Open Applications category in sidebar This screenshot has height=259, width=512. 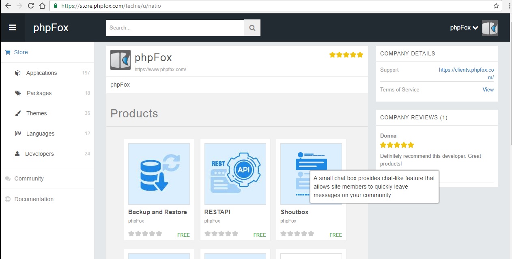pos(41,73)
